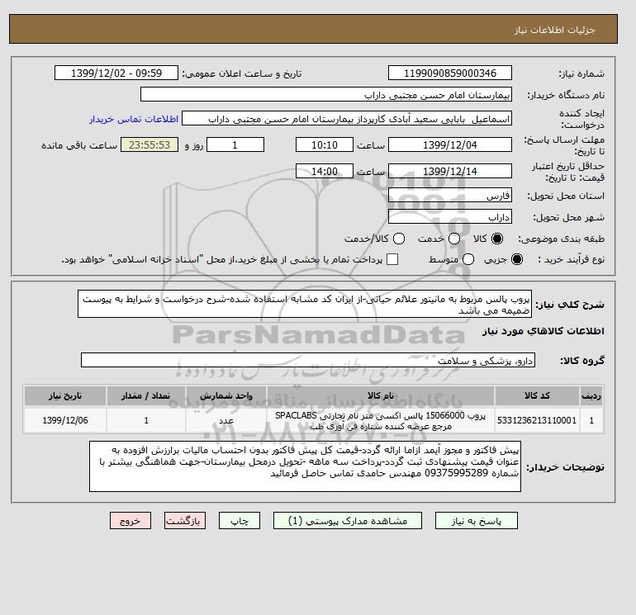Image resolution: width=636 pixels, height=615 pixels.
Task: Click the price validity date 1399/12/14
Action: (x=450, y=171)
